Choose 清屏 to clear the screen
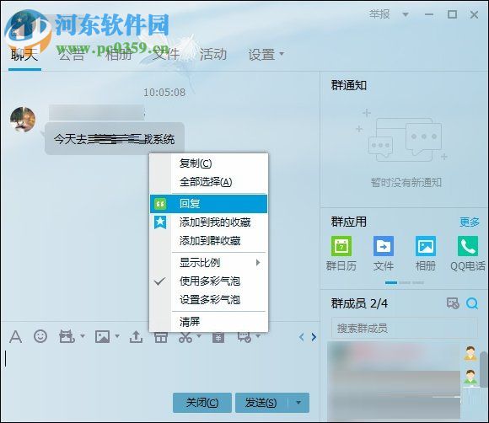 (208, 322)
